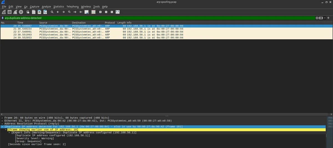This screenshot has width=333, height=148.
Task: Select packet number 24
Action: pos(167,38)
